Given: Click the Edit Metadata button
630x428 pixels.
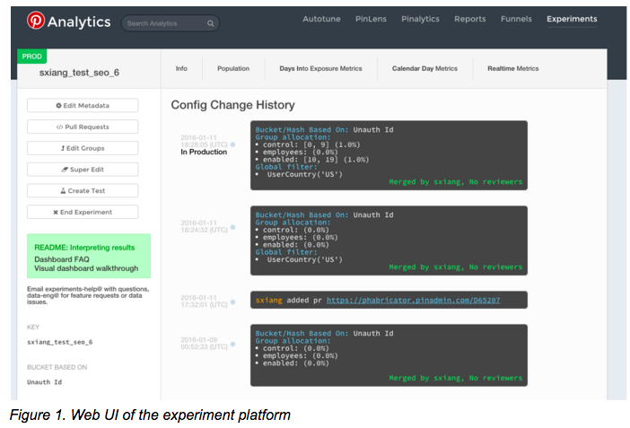Looking at the screenshot, I should [x=83, y=105].
